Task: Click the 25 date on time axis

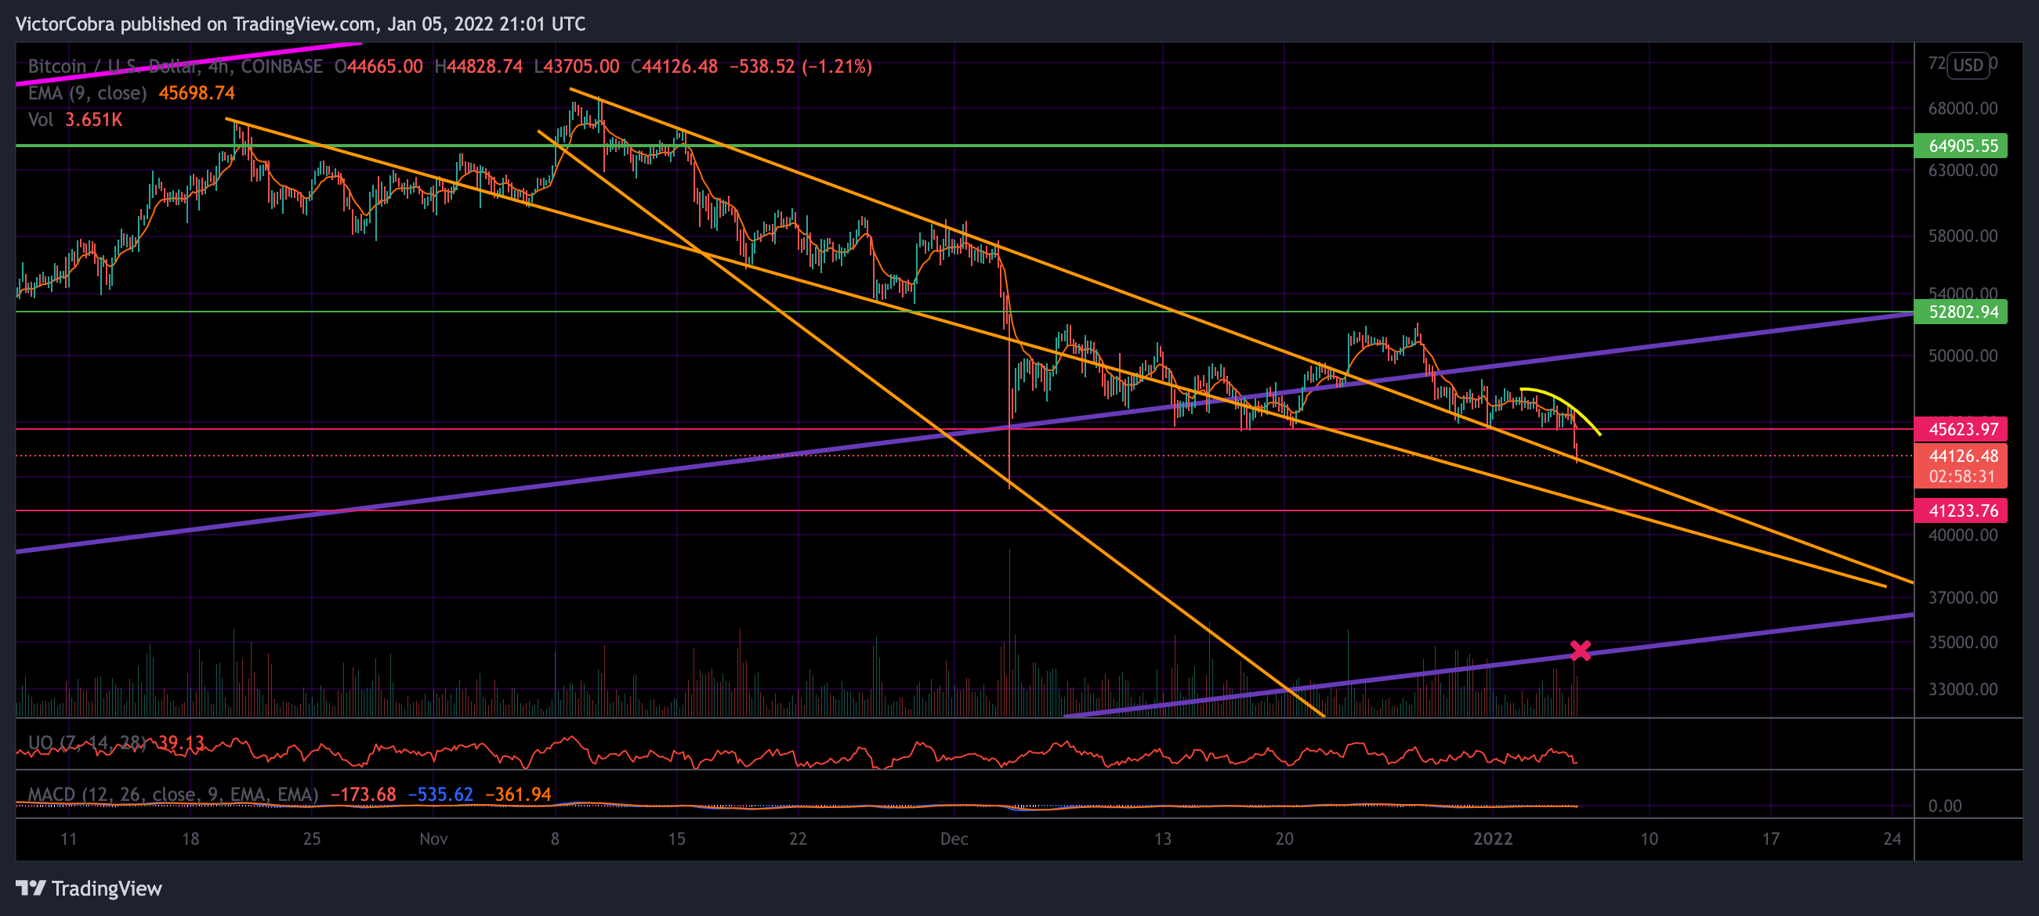Action: click(312, 838)
